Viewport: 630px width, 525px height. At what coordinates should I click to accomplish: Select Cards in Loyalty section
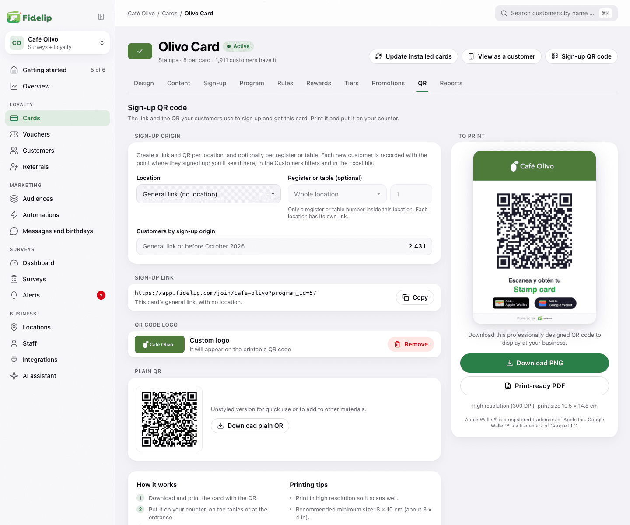click(57, 118)
